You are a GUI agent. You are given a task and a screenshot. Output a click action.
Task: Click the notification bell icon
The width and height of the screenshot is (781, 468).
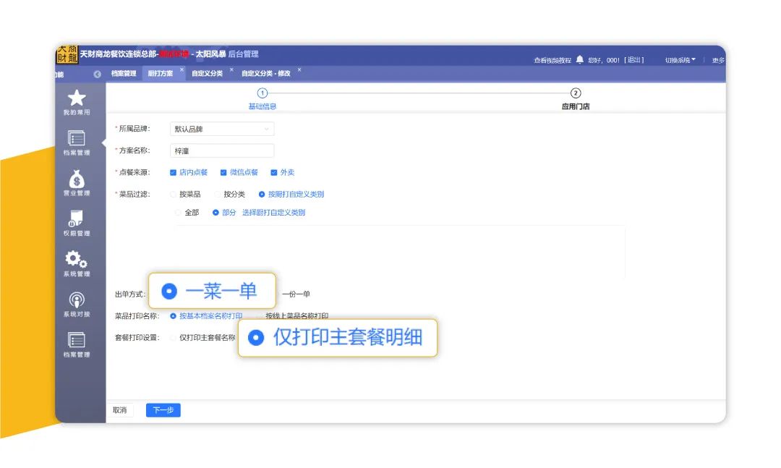(x=580, y=59)
